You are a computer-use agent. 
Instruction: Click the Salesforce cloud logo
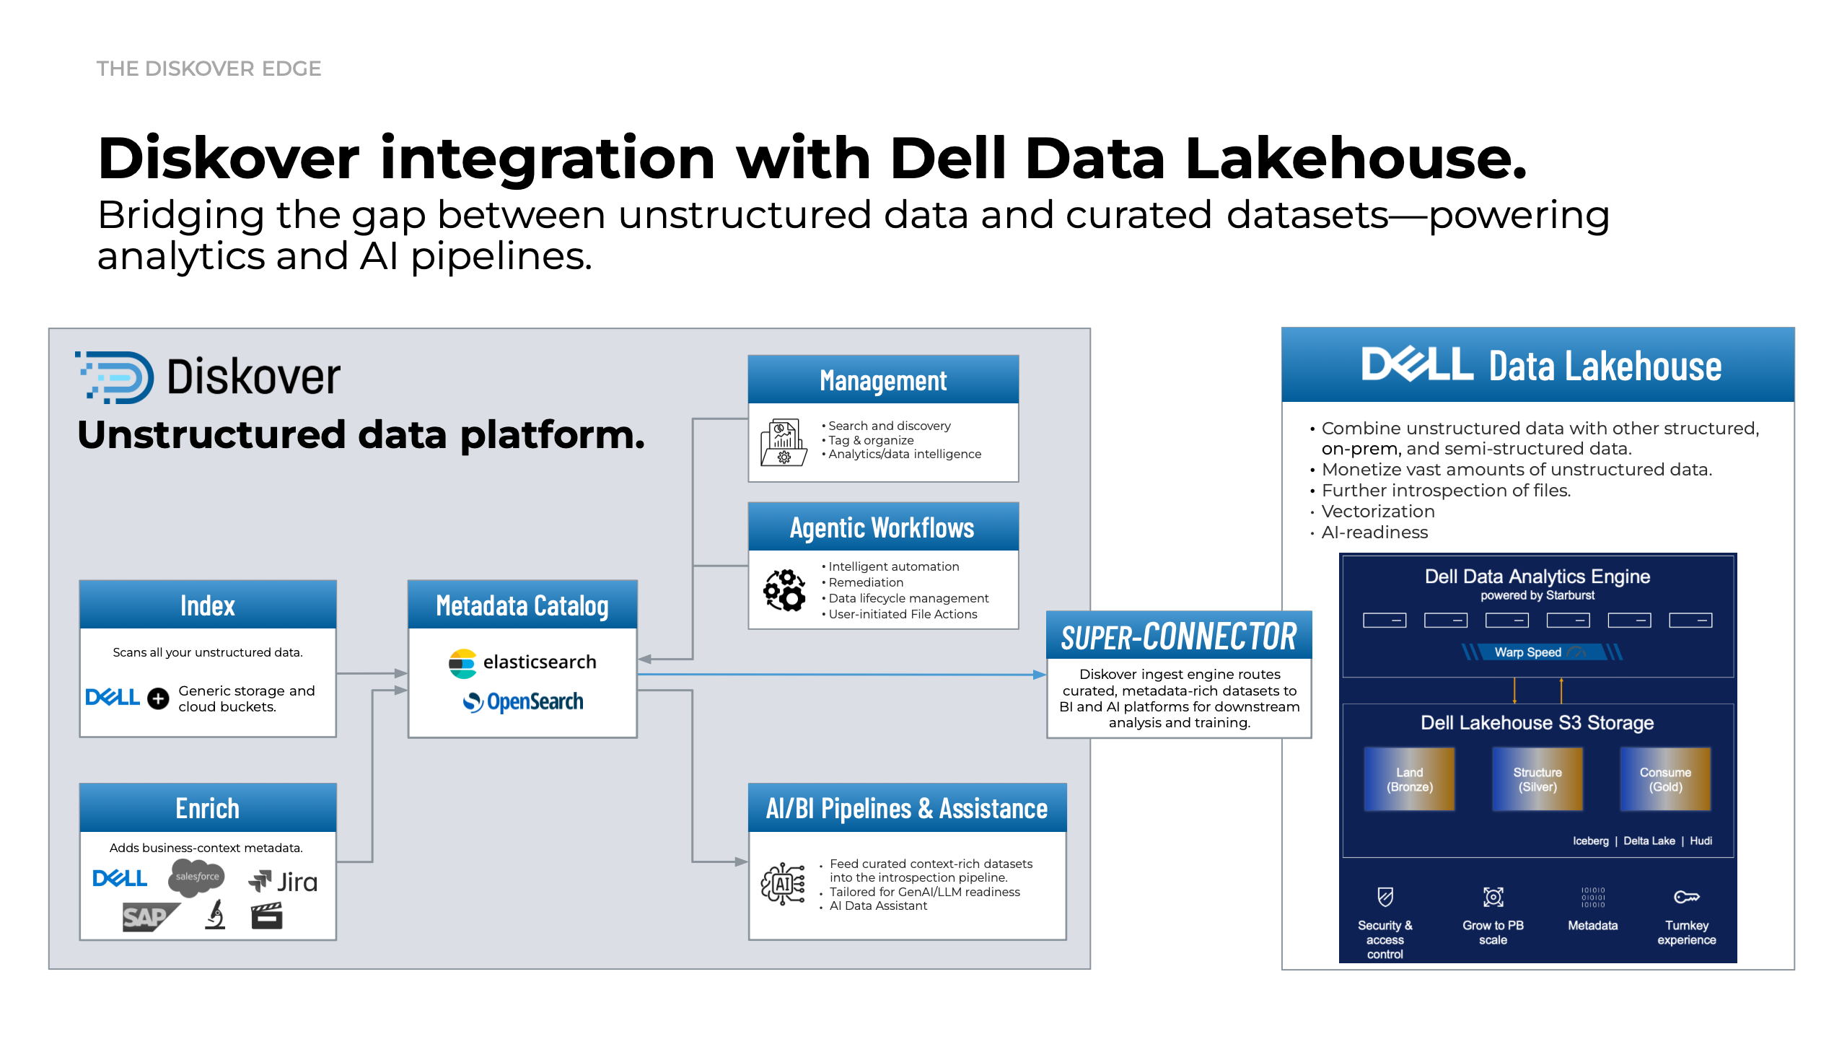(197, 876)
